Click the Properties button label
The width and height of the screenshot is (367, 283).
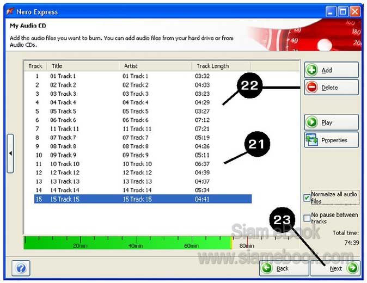[x=334, y=140]
